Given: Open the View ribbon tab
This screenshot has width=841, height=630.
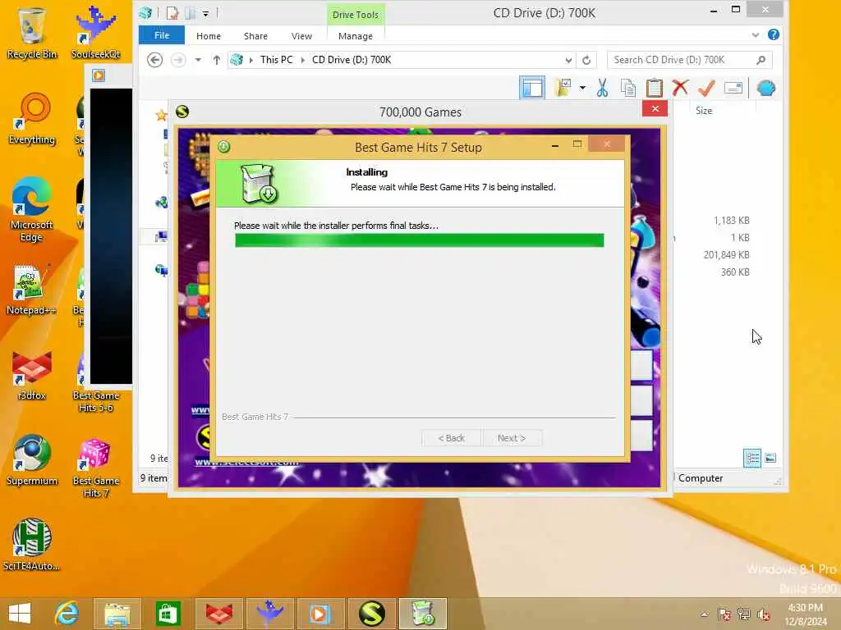Looking at the screenshot, I should (x=301, y=36).
